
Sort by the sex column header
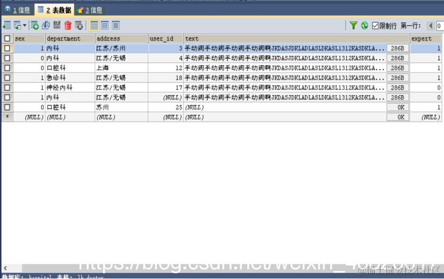29,38
